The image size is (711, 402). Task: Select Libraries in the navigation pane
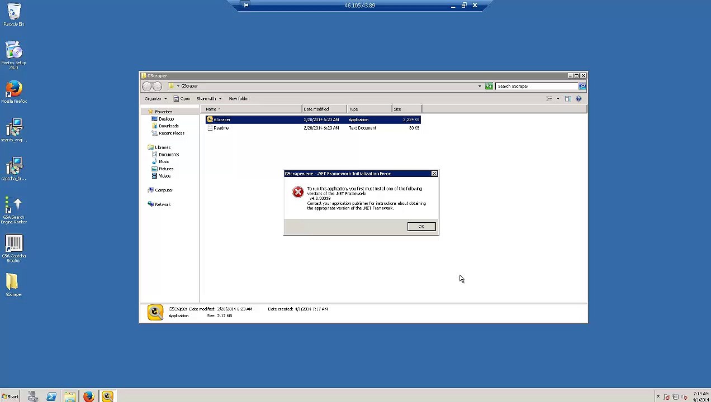[163, 147]
